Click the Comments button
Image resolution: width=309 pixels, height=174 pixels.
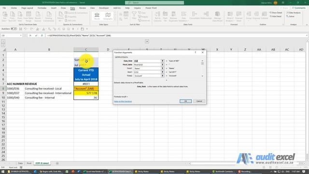pyautogui.click(x=299, y=8)
